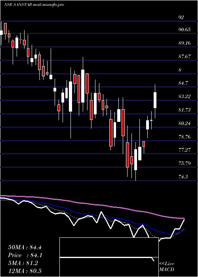Viewport: 198px width, 277px height.
Task: Click the 83.22 price axis label
Action: 185,97
